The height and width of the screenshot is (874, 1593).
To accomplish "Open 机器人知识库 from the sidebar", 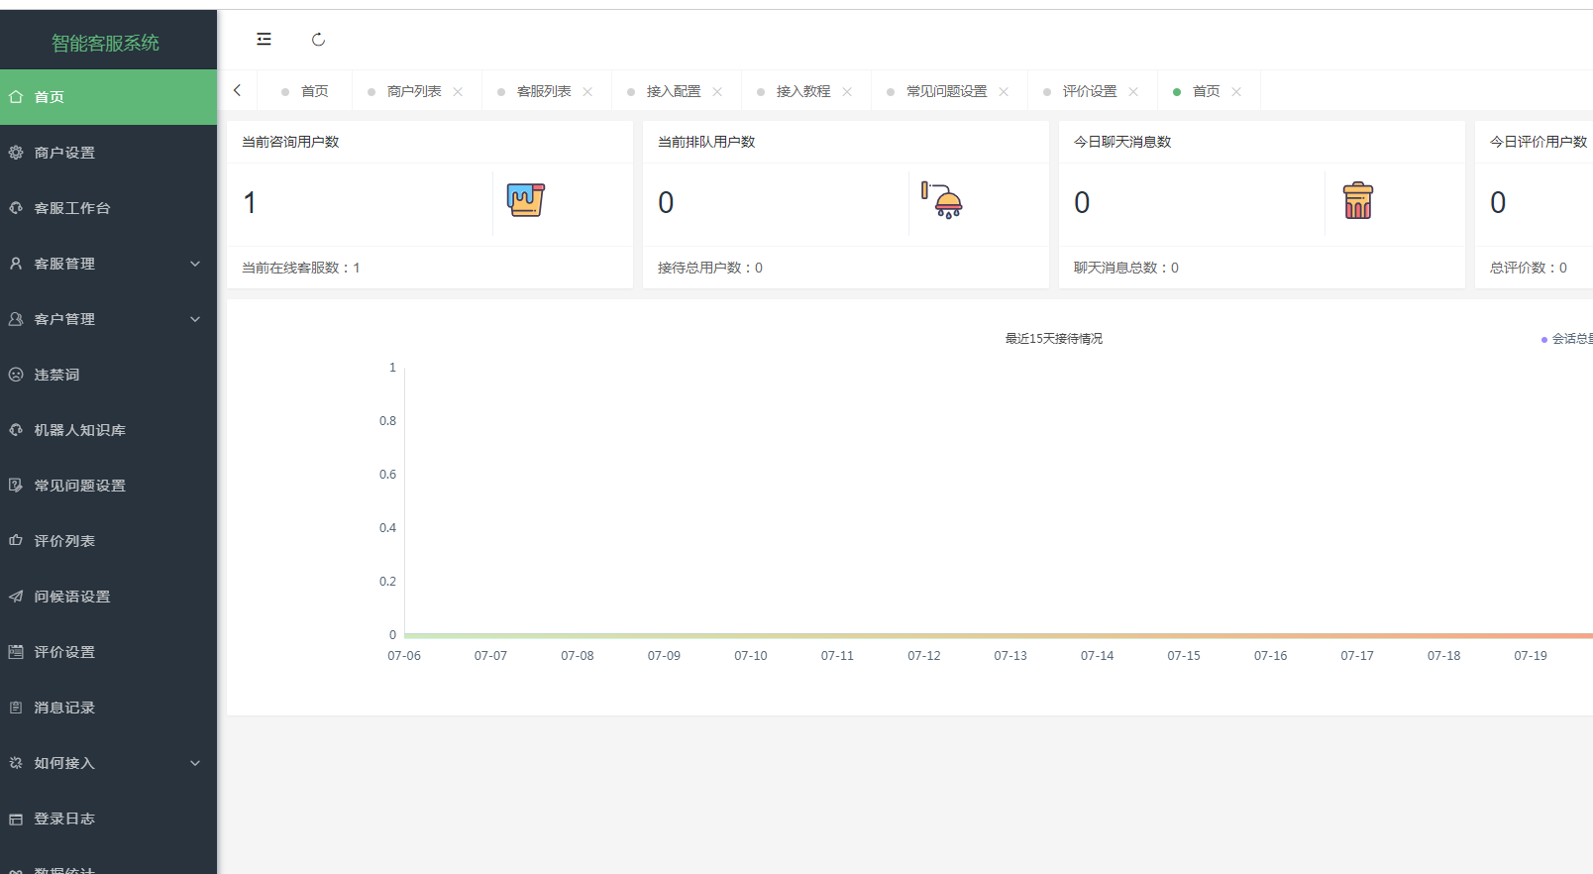I will 108,430.
